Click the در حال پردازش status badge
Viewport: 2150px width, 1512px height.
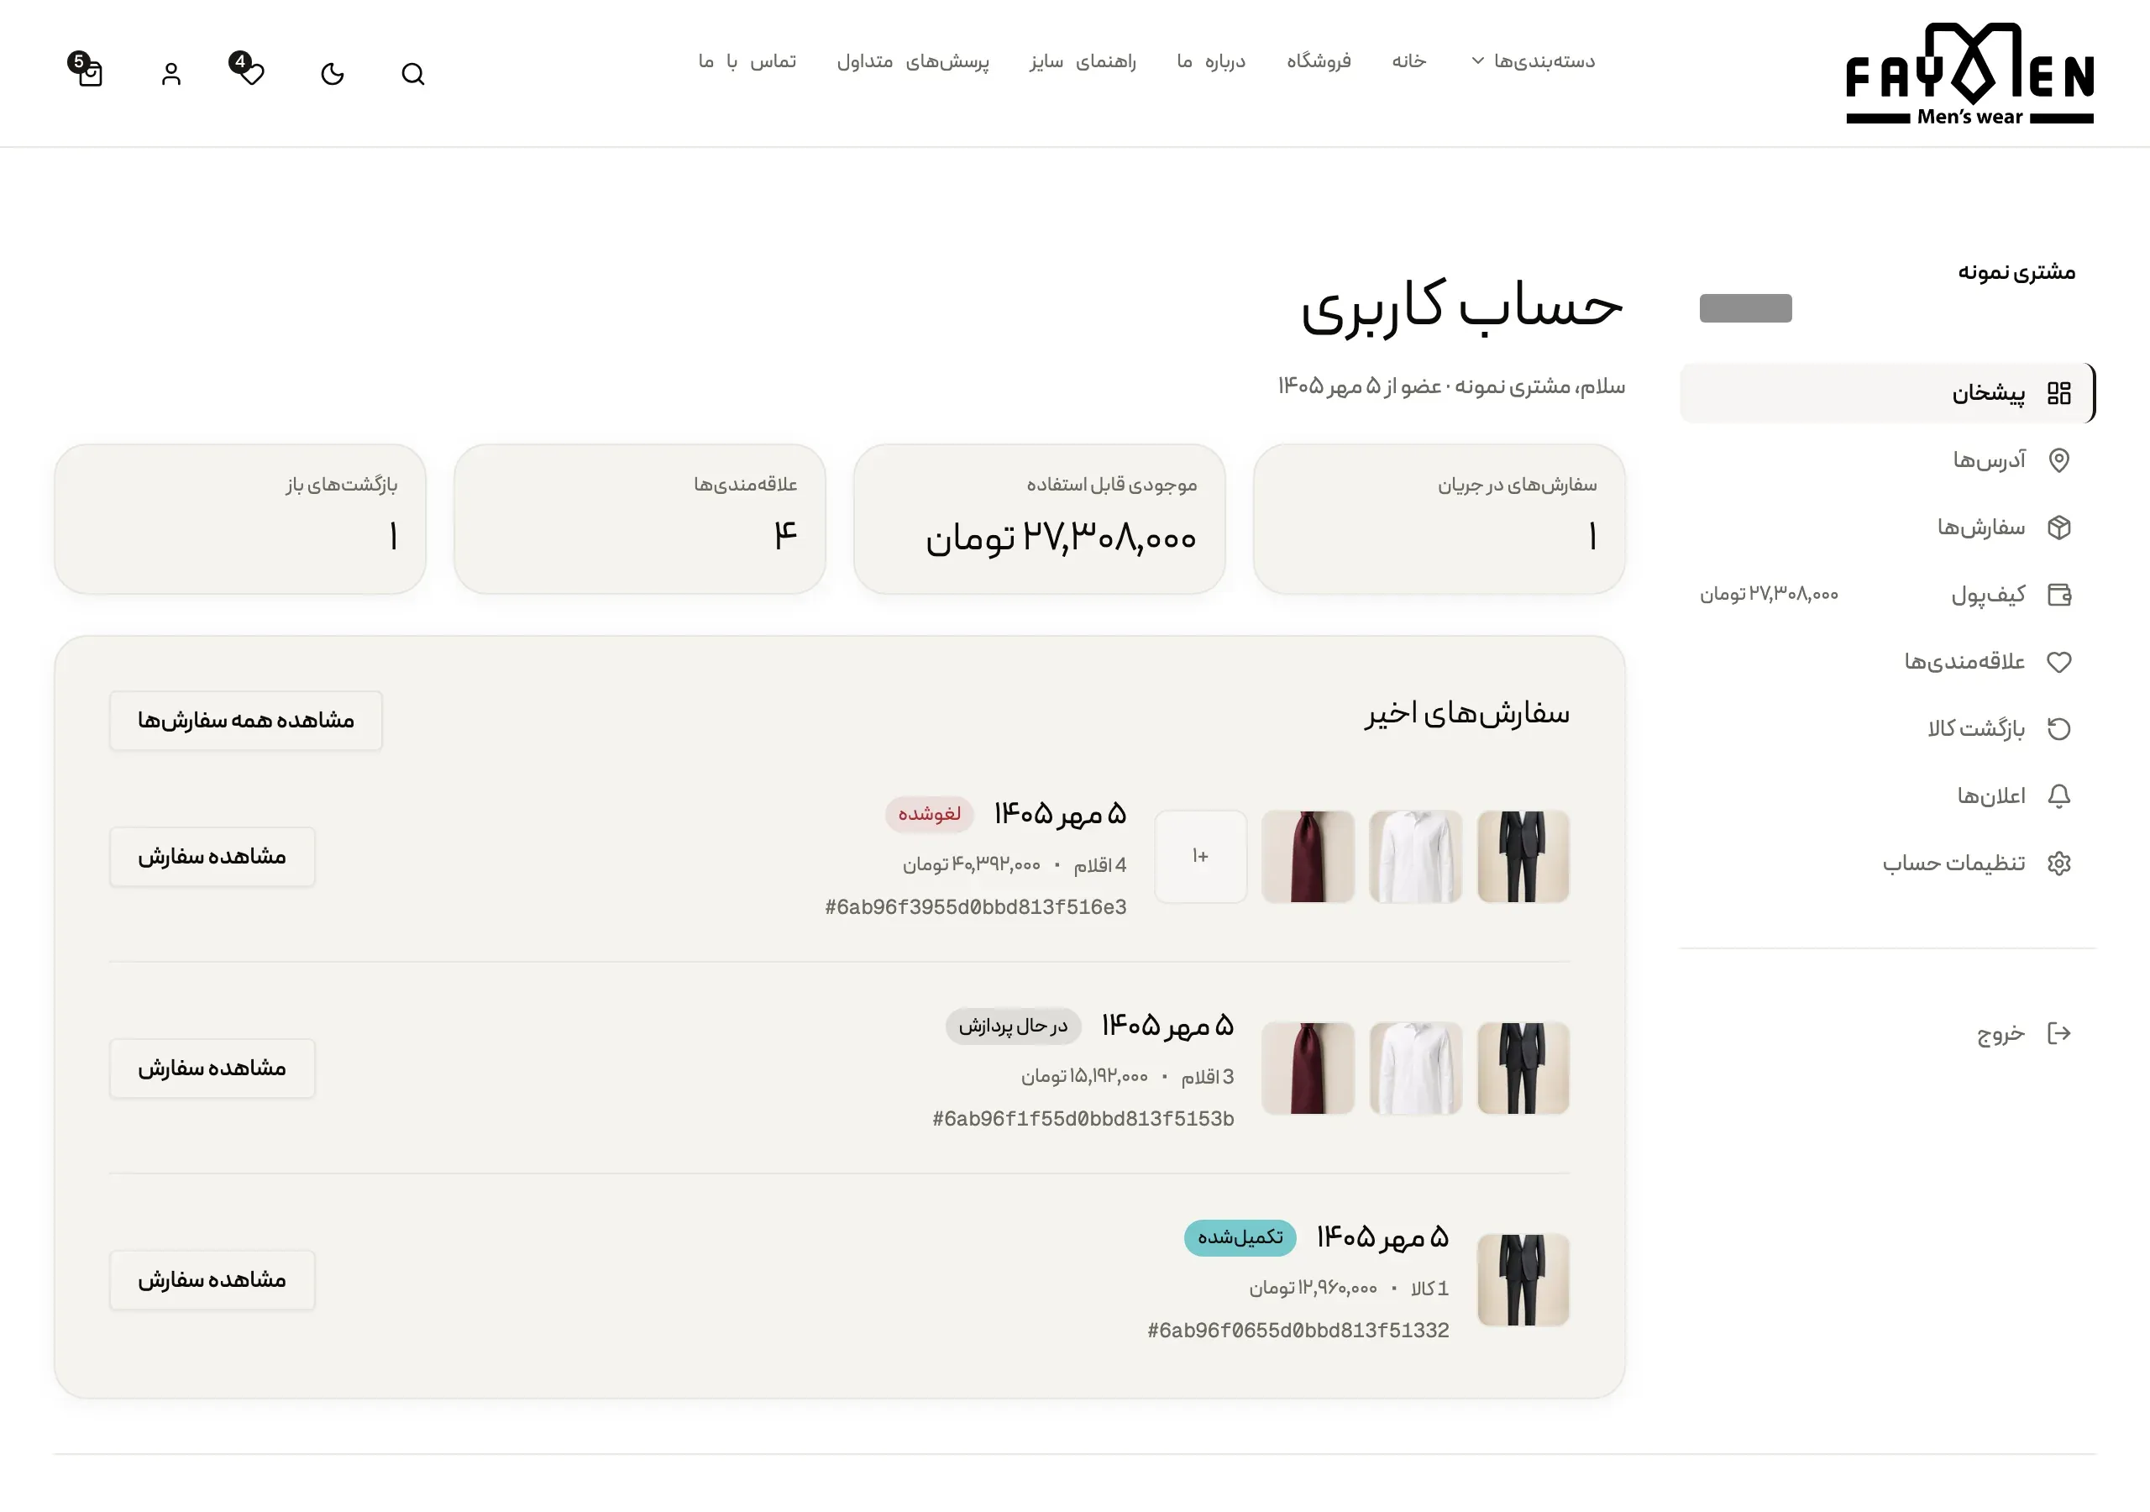(1013, 1026)
